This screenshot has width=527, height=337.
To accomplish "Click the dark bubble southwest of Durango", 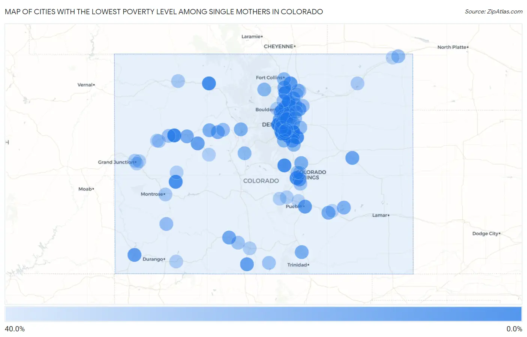I will tap(134, 255).
